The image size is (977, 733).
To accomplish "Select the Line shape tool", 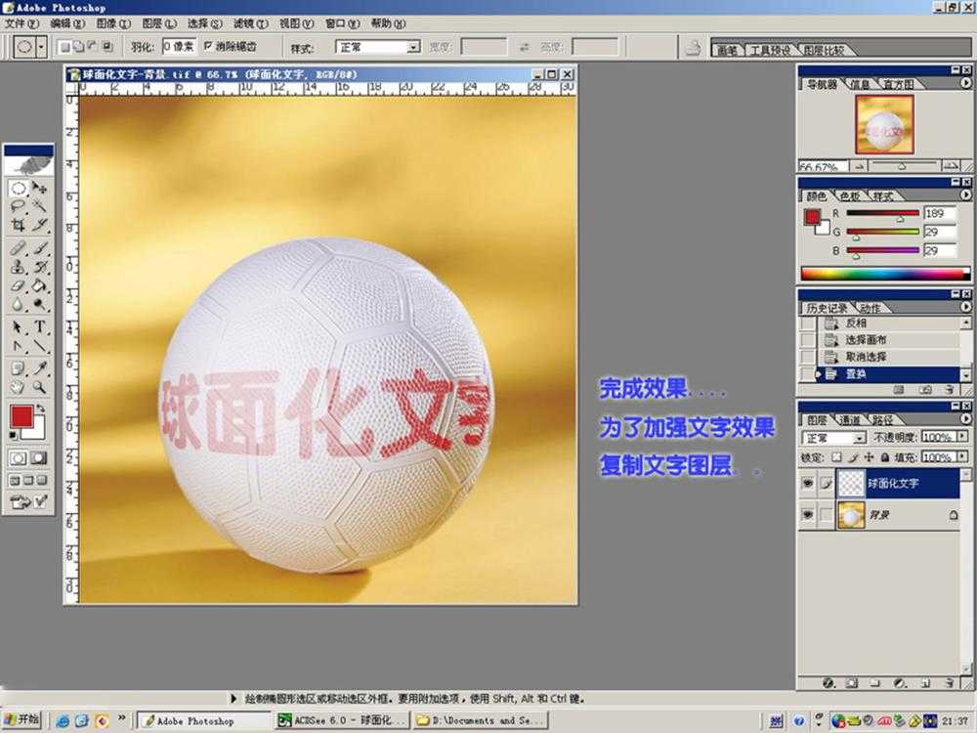I will click(x=39, y=345).
